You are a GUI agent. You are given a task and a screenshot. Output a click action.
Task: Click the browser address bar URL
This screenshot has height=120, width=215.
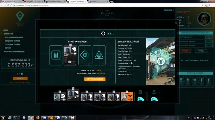click(38, 5)
